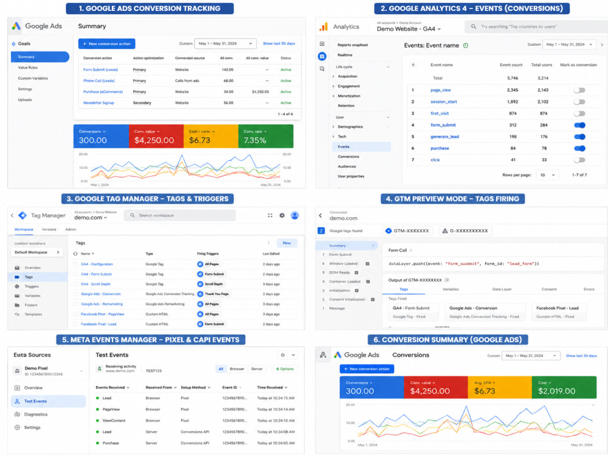Open Demo Website - GA4 property dropdown
The height and width of the screenshot is (456, 608).
point(409,29)
